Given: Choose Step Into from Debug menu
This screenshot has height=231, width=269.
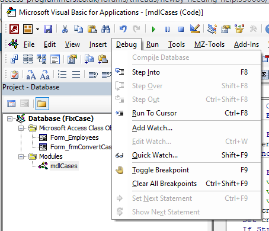Looking at the screenshot, I should (x=186, y=72).
